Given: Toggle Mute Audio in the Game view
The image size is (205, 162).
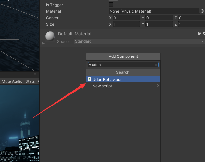Looking at the screenshot, I should [12, 81].
